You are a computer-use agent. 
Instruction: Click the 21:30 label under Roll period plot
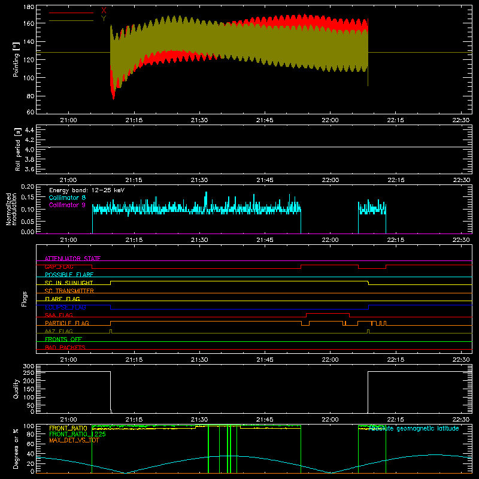pos(199,180)
